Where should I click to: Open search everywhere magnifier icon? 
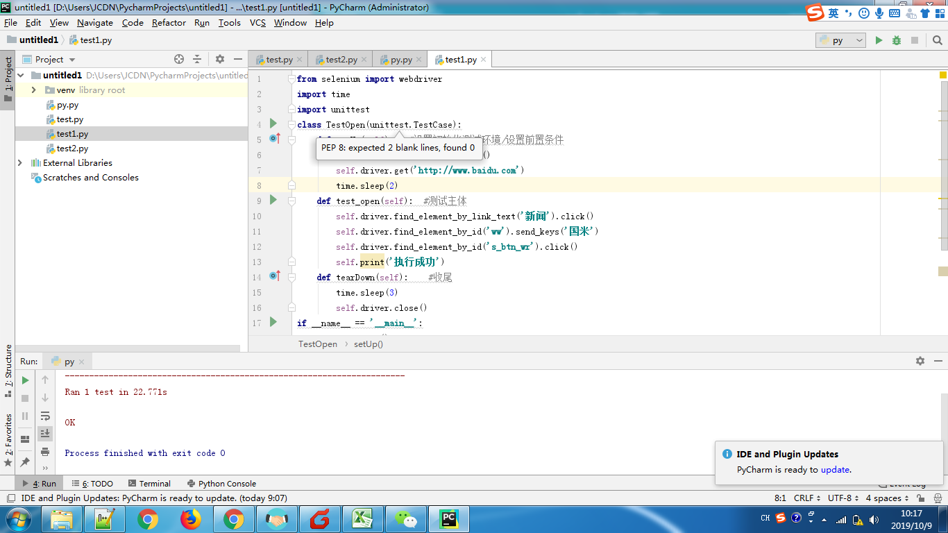pyautogui.click(x=937, y=40)
